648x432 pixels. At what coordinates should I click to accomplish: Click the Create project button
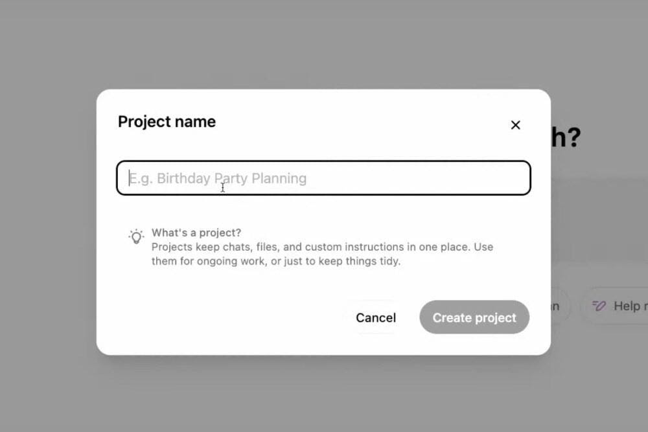point(474,317)
